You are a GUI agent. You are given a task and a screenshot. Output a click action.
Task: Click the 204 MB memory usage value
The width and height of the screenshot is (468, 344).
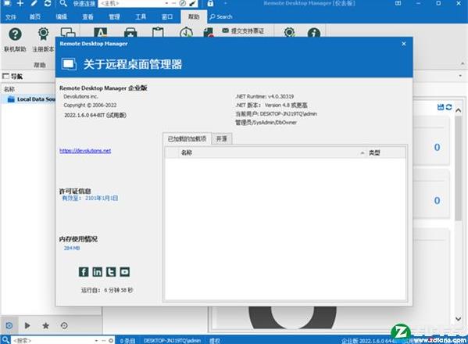click(x=72, y=248)
